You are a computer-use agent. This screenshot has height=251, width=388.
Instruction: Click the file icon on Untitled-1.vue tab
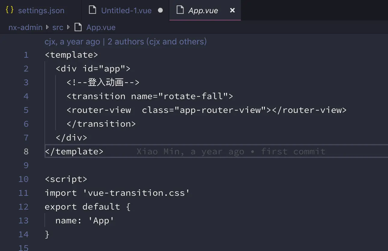coord(92,10)
